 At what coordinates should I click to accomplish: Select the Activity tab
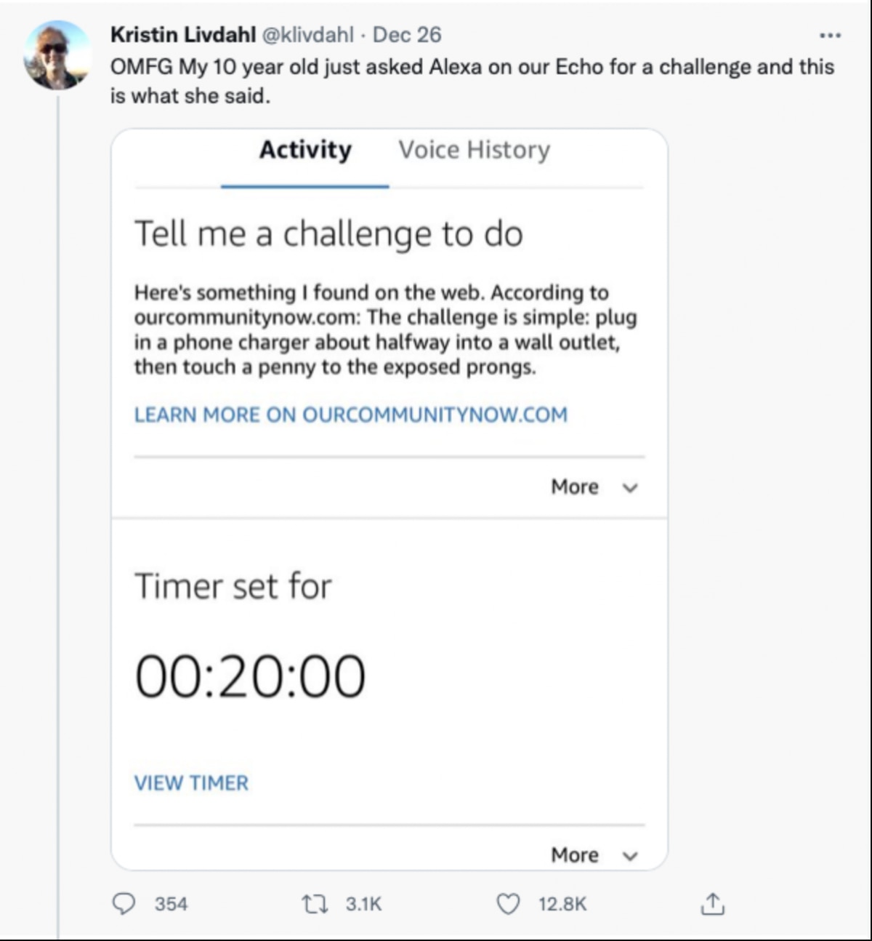305,151
